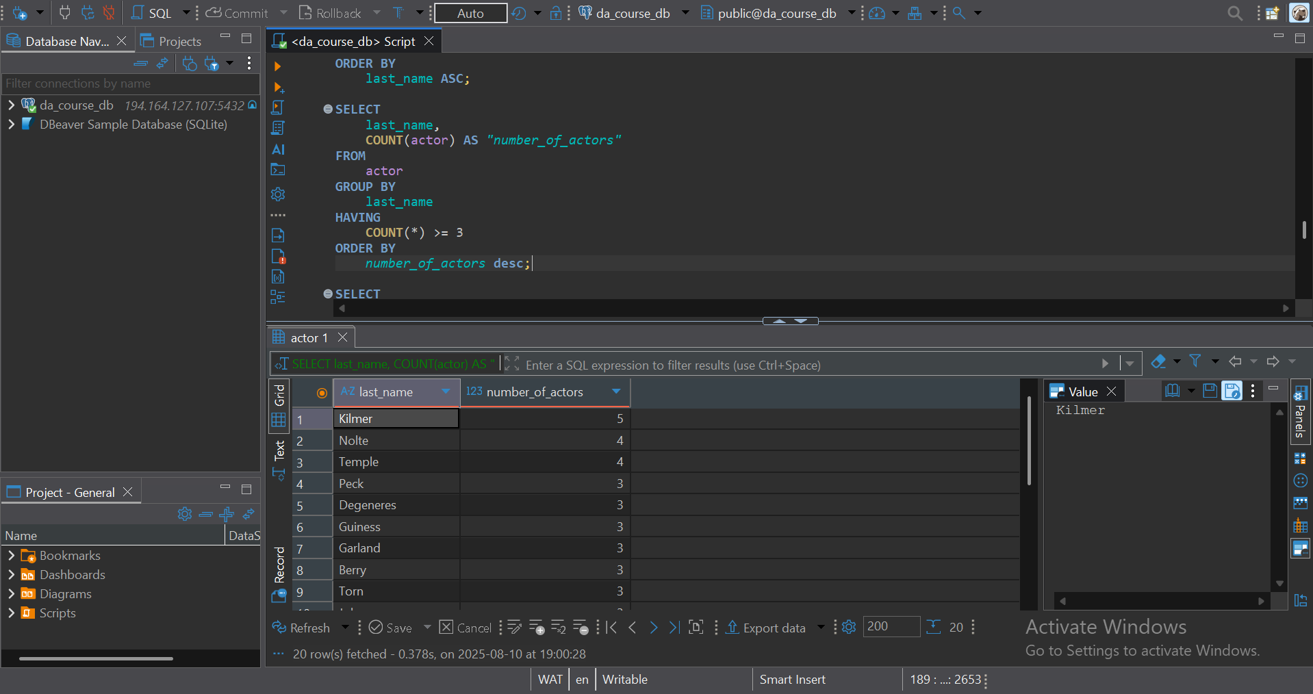Switch results to Text view
The image size is (1313, 694).
(279, 460)
